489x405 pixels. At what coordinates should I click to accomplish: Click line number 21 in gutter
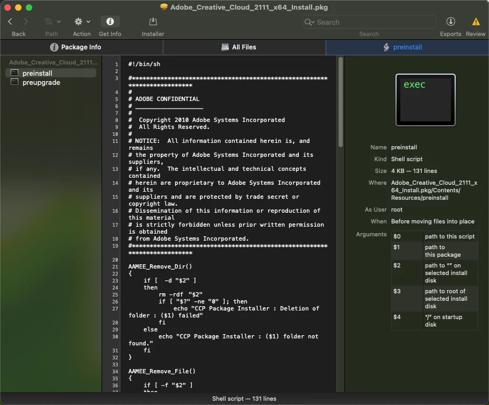(x=115, y=267)
